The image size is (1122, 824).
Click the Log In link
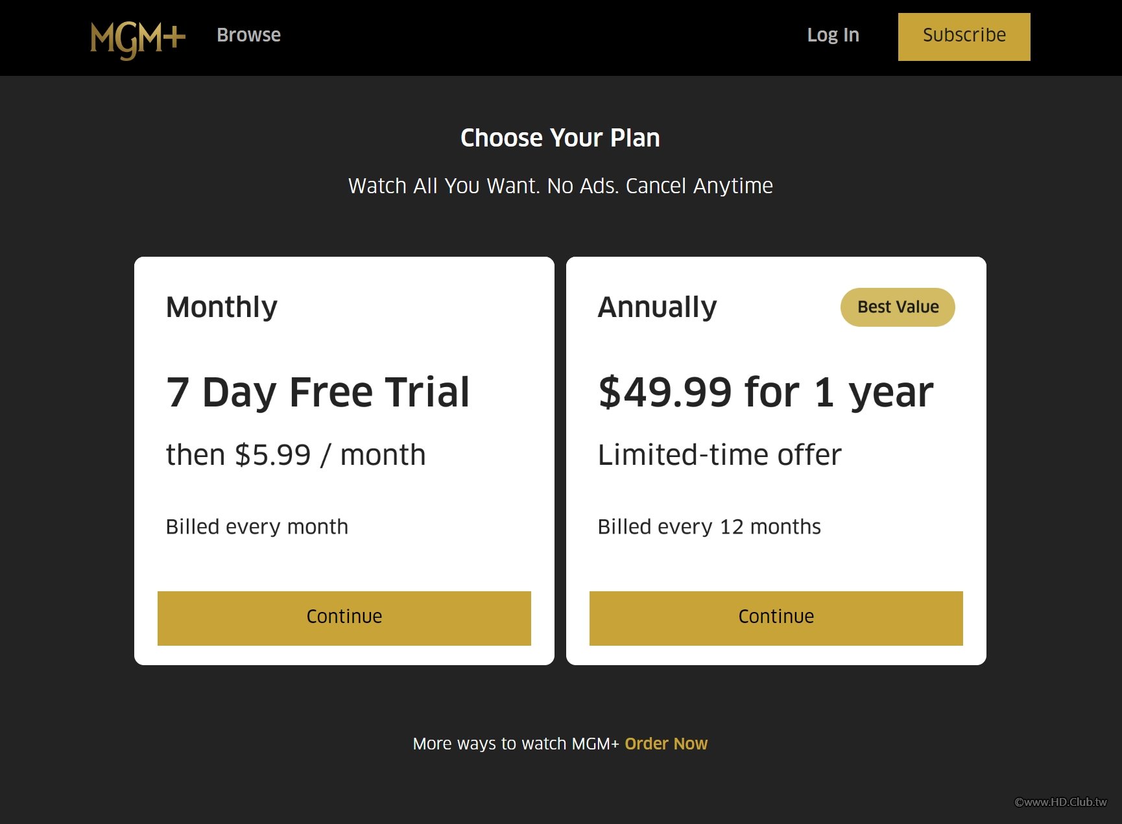[833, 35]
